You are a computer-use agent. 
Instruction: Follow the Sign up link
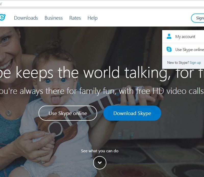(195, 62)
